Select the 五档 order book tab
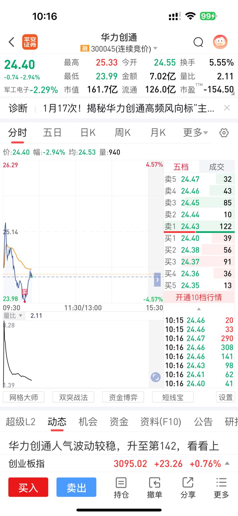 pyautogui.click(x=181, y=167)
